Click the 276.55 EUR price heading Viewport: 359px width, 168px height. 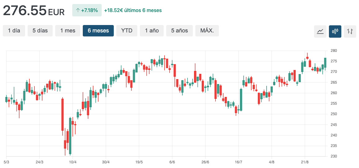coord(33,10)
